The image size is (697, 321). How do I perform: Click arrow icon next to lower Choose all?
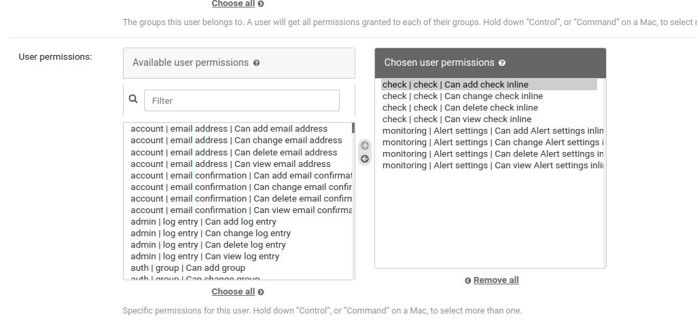(x=261, y=292)
